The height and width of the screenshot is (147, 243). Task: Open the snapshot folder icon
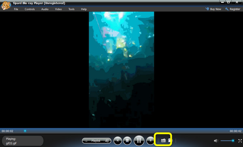click(x=171, y=141)
